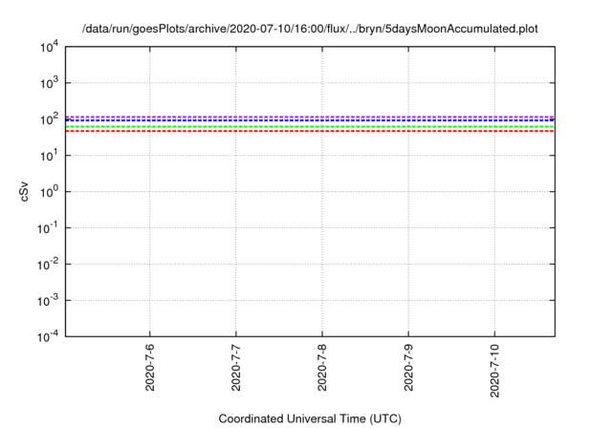Click the blue dashed line
Viewport: 612px width, 428px height.
click(310, 120)
